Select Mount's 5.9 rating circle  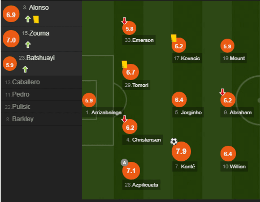pos(227,46)
